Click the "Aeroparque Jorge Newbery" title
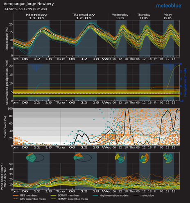 [x=29, y=4]
